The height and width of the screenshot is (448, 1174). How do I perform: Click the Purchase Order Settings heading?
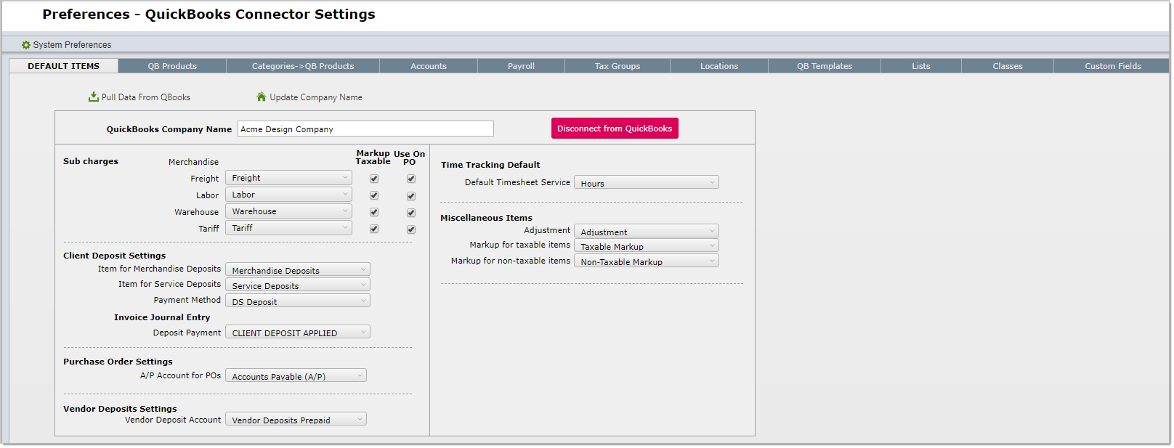[x=118, y=362]
